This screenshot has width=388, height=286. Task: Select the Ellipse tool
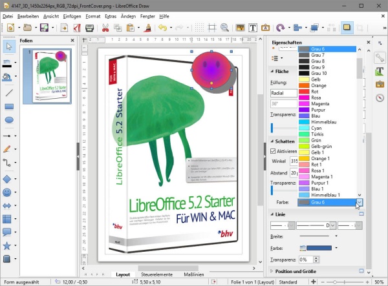coord(9,120)
